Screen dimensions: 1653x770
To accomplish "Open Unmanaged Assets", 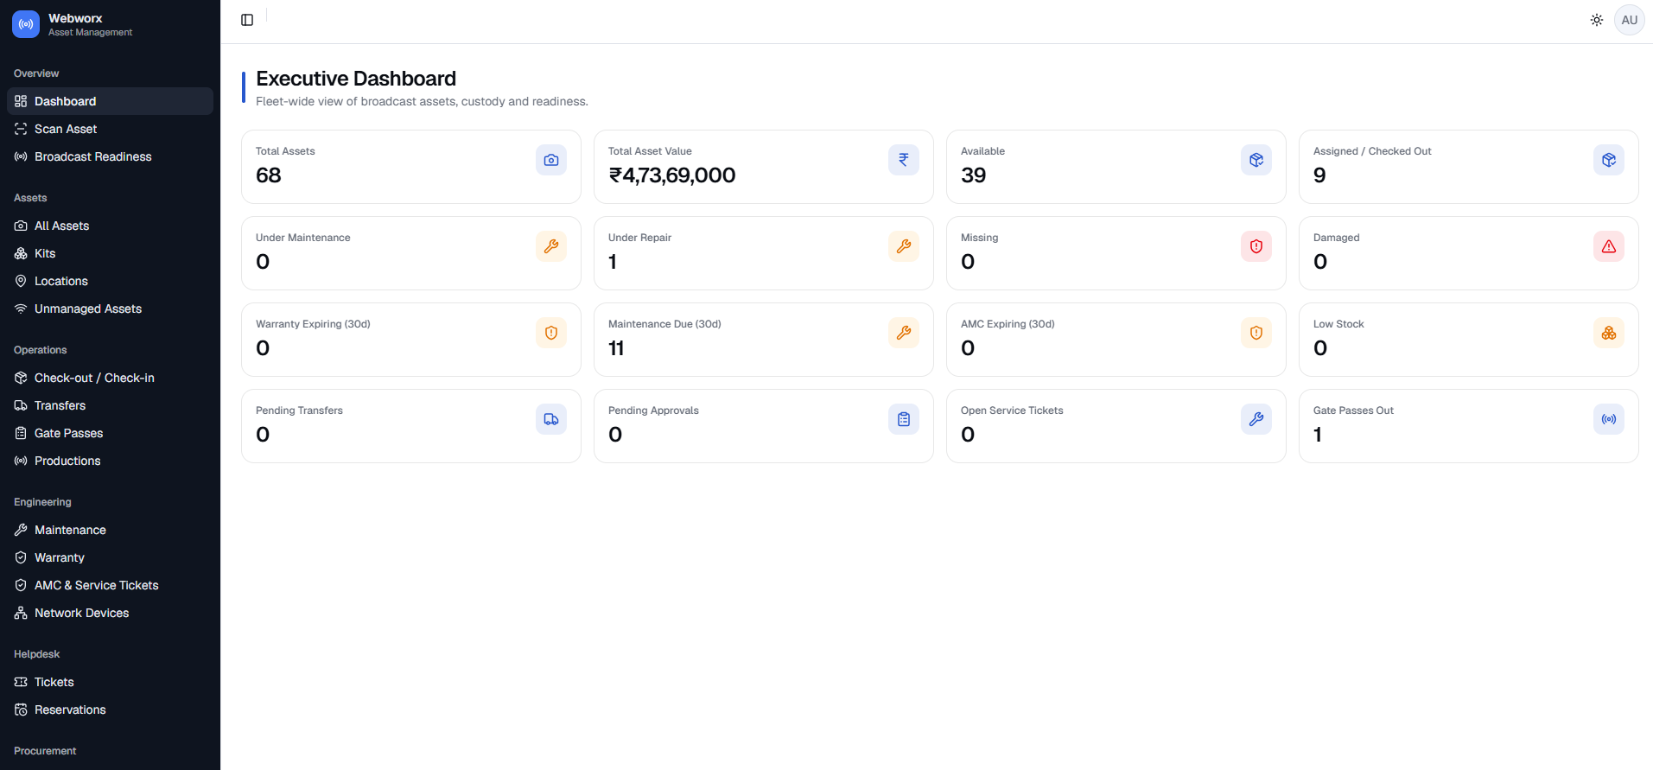I will coord(110,309).
